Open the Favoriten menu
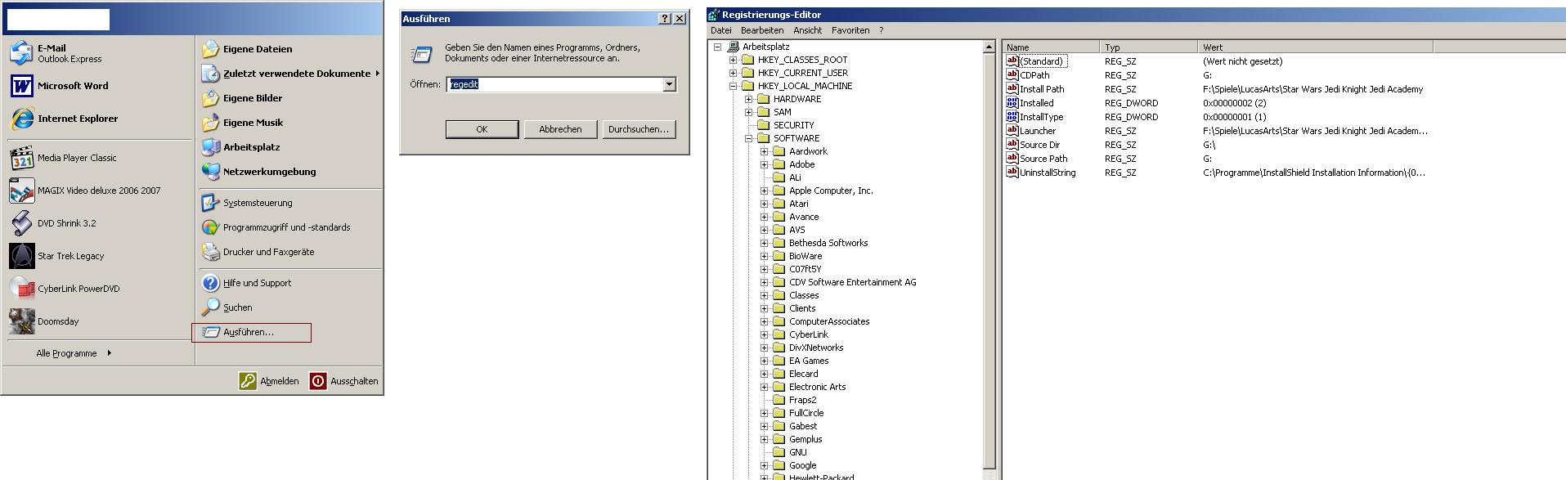Screen dimensions: 1566x480 click(850, 30)
